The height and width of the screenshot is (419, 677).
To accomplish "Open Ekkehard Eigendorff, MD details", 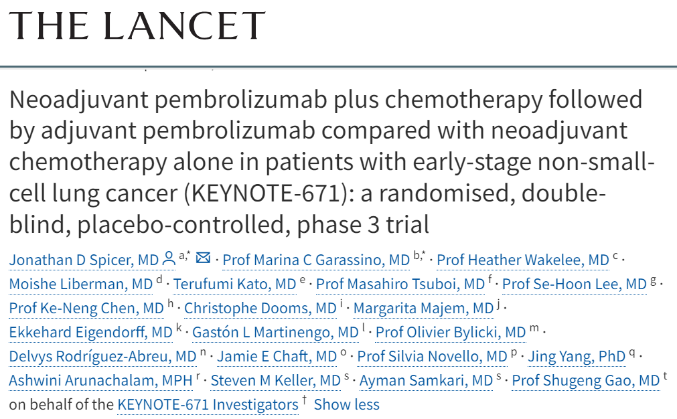I will [x=90, y=332].
